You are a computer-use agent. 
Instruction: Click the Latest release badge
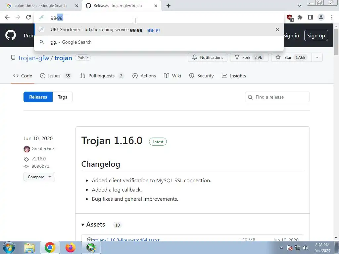click(x=158, y=142)
